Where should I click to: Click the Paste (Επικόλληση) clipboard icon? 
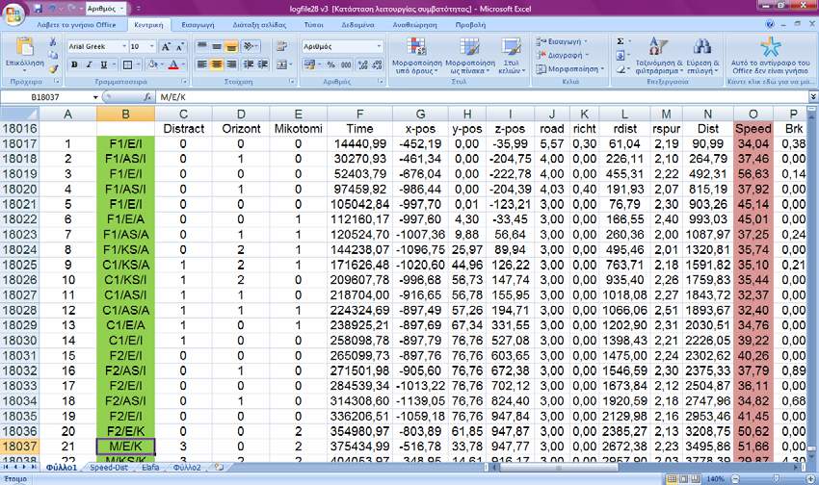[x=24, y=47]
